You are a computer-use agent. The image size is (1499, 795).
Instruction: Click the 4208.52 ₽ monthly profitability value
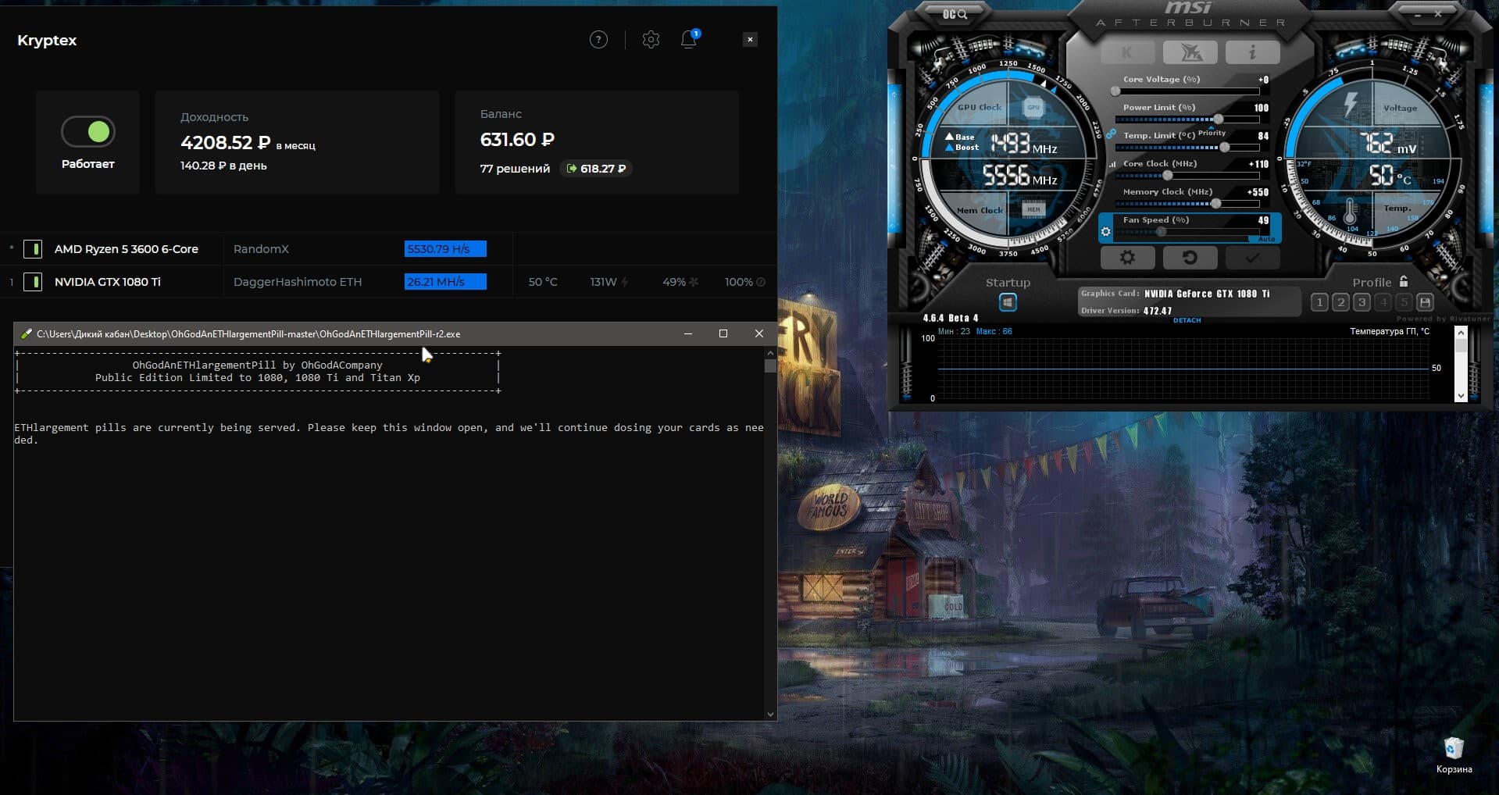pyautogui.click(x=226, y=143)
